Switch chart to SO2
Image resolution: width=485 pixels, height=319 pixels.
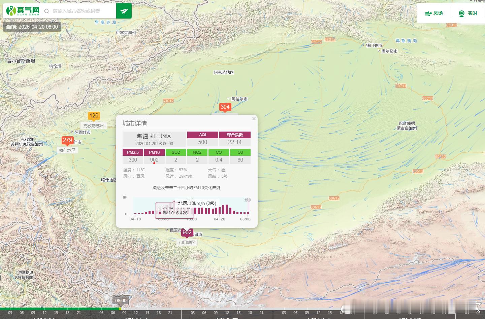point(176,152)
